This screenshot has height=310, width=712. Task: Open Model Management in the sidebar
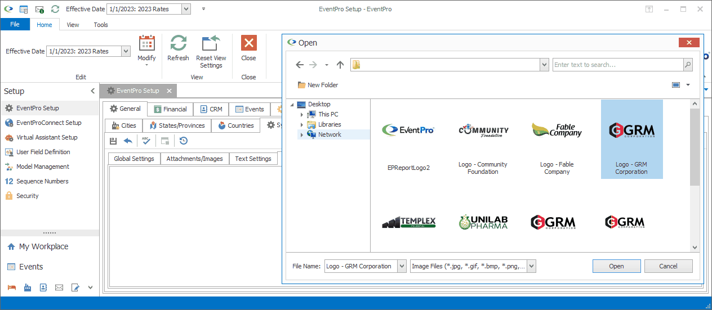tap(50, 167)
